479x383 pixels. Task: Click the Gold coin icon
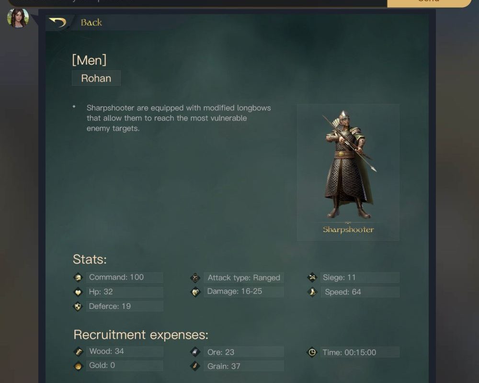[x=78, y=366]
